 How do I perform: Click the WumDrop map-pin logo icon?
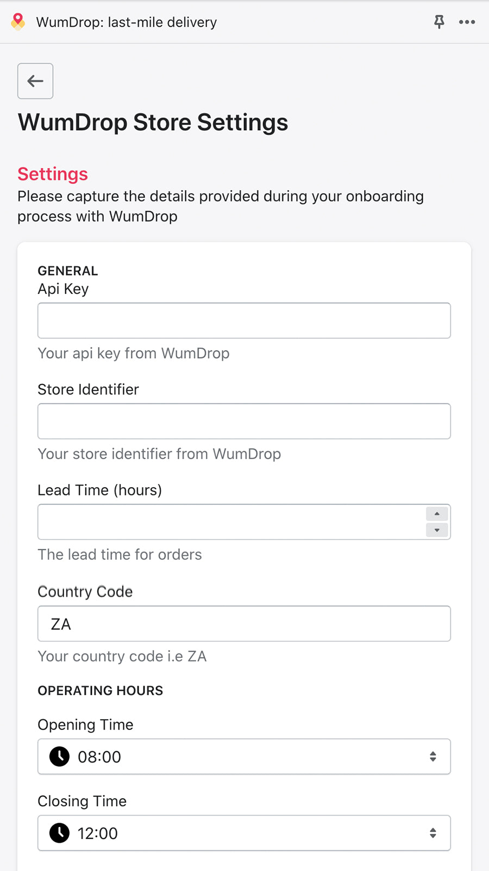tap(18, 22)
